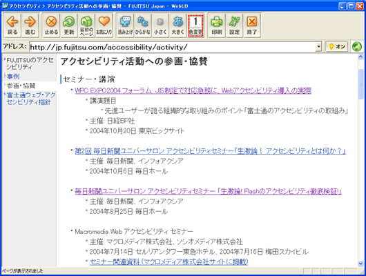Image resolution: width=366 pixels, height=276 pixels.
Task: Click 主催: マクロメディア株式会社 line
Action: [166, 241]
